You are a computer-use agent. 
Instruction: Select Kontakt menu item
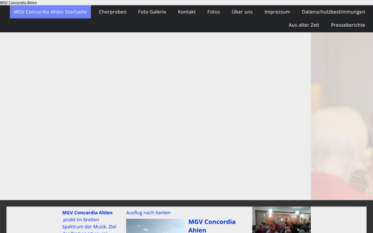(x=186, y=12)
